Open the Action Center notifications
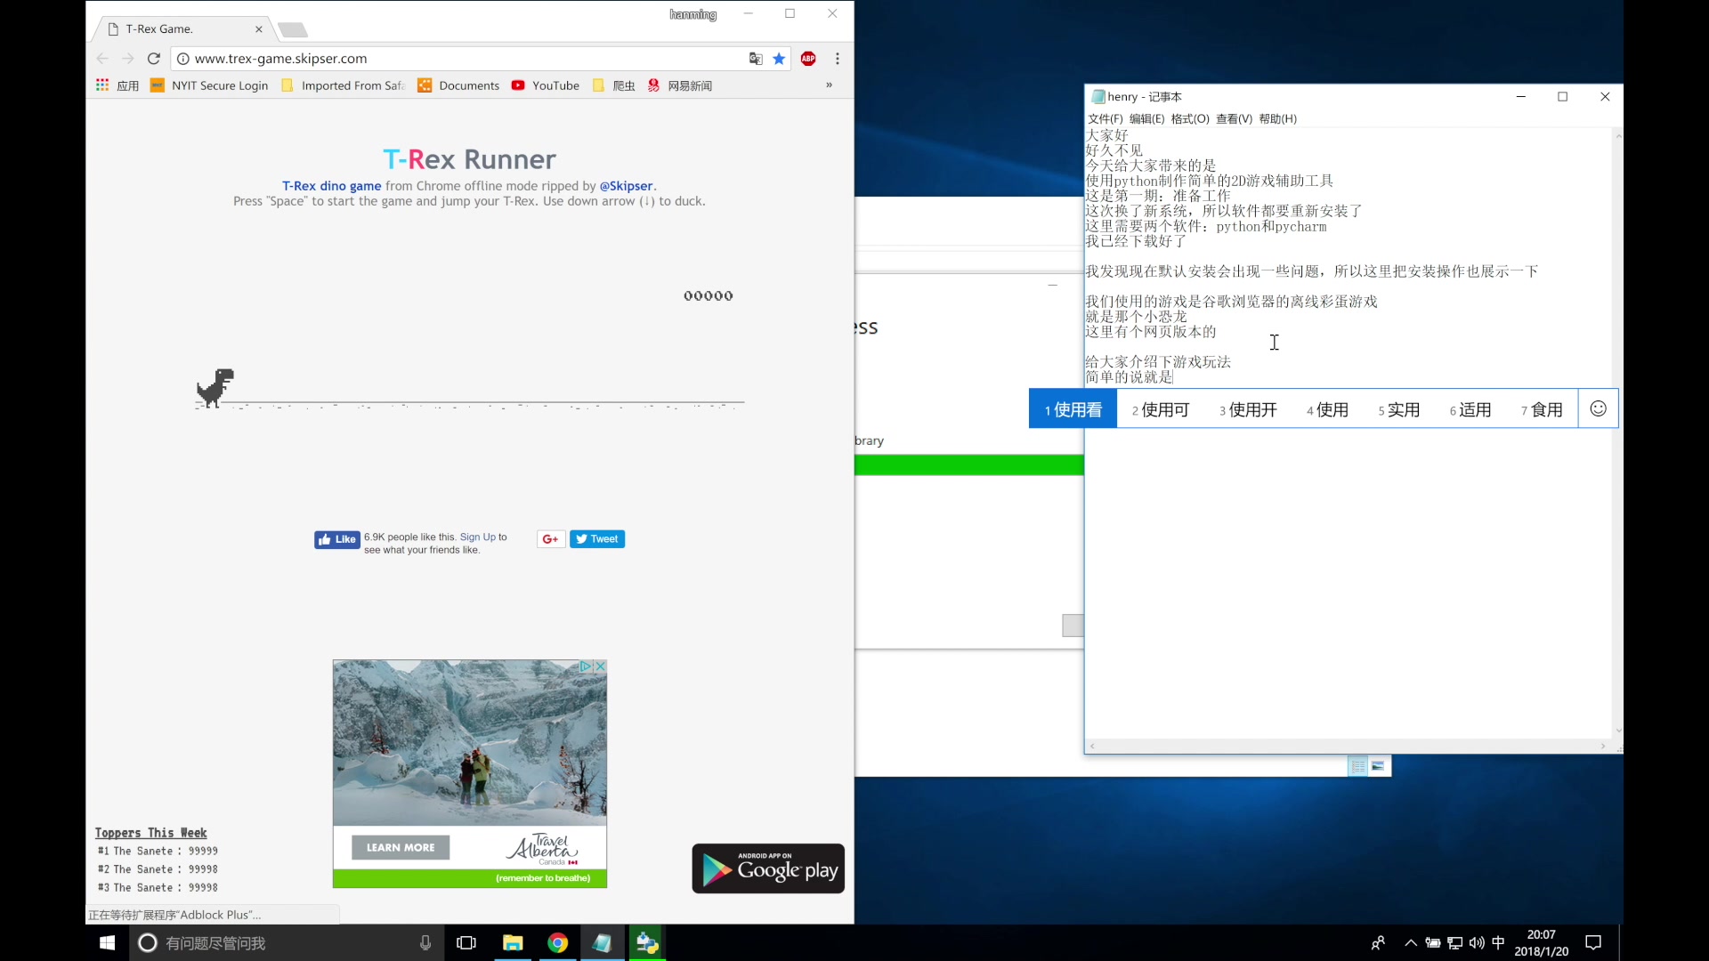This screenshot has height=961, width=1709. pyautogui.click(x=1593, y=942)
